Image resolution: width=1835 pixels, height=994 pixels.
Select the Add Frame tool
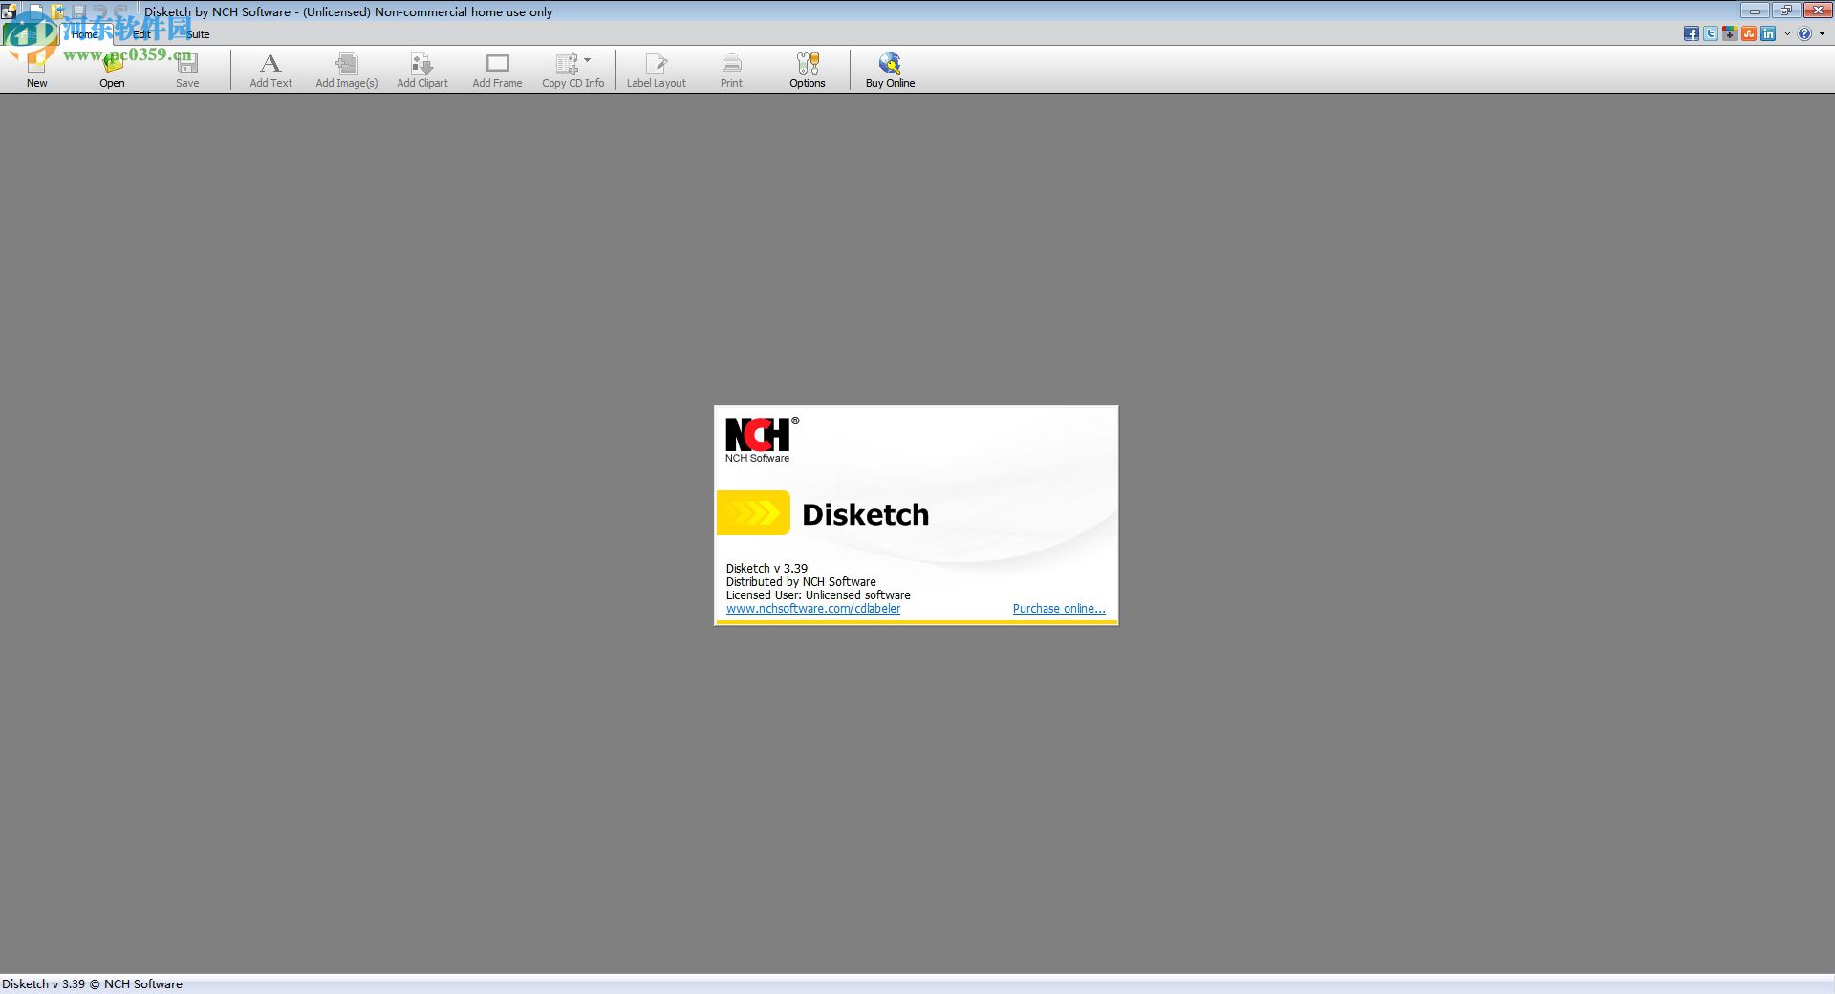[x=497, y=69]
